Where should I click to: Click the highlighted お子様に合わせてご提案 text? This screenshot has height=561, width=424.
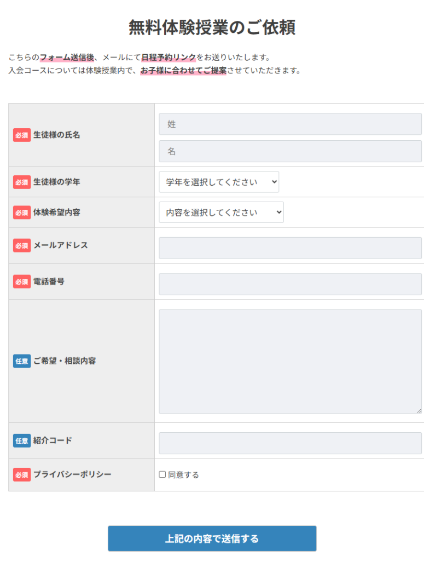[x=183, y=71]
